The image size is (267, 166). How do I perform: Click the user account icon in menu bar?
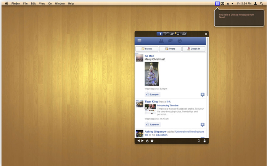pyautogui.click(x=256, y=3)
